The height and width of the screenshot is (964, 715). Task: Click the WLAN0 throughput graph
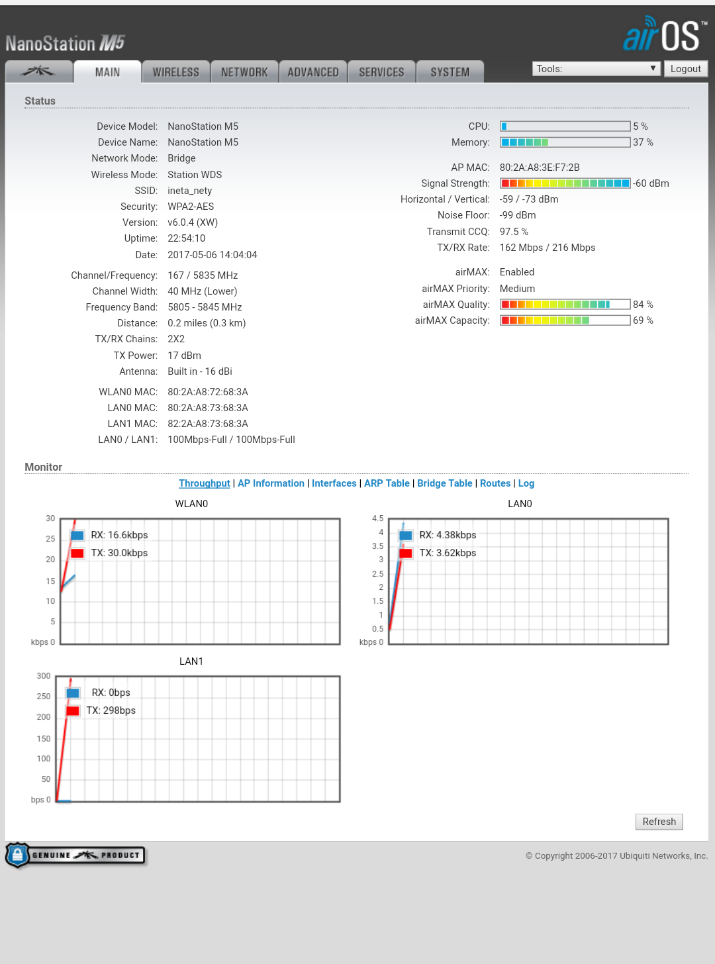click(200, 581)
